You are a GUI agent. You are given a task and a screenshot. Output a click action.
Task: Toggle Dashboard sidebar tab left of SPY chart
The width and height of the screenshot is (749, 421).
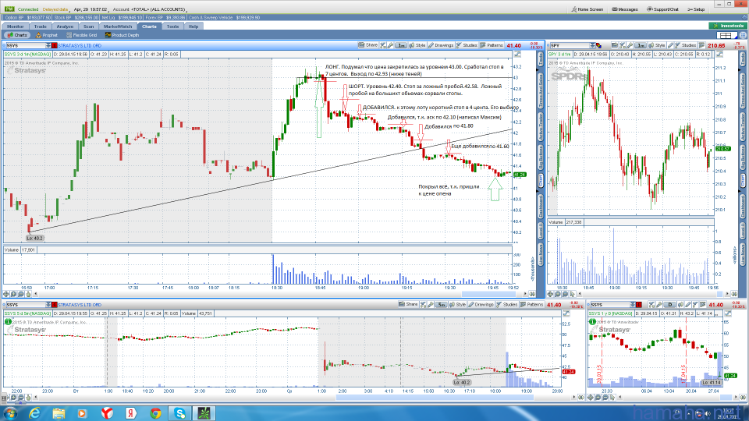pos(541,206)
